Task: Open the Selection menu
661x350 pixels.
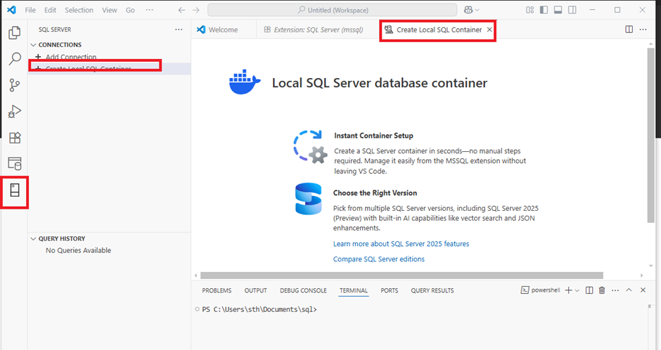Action: [79, 10]
